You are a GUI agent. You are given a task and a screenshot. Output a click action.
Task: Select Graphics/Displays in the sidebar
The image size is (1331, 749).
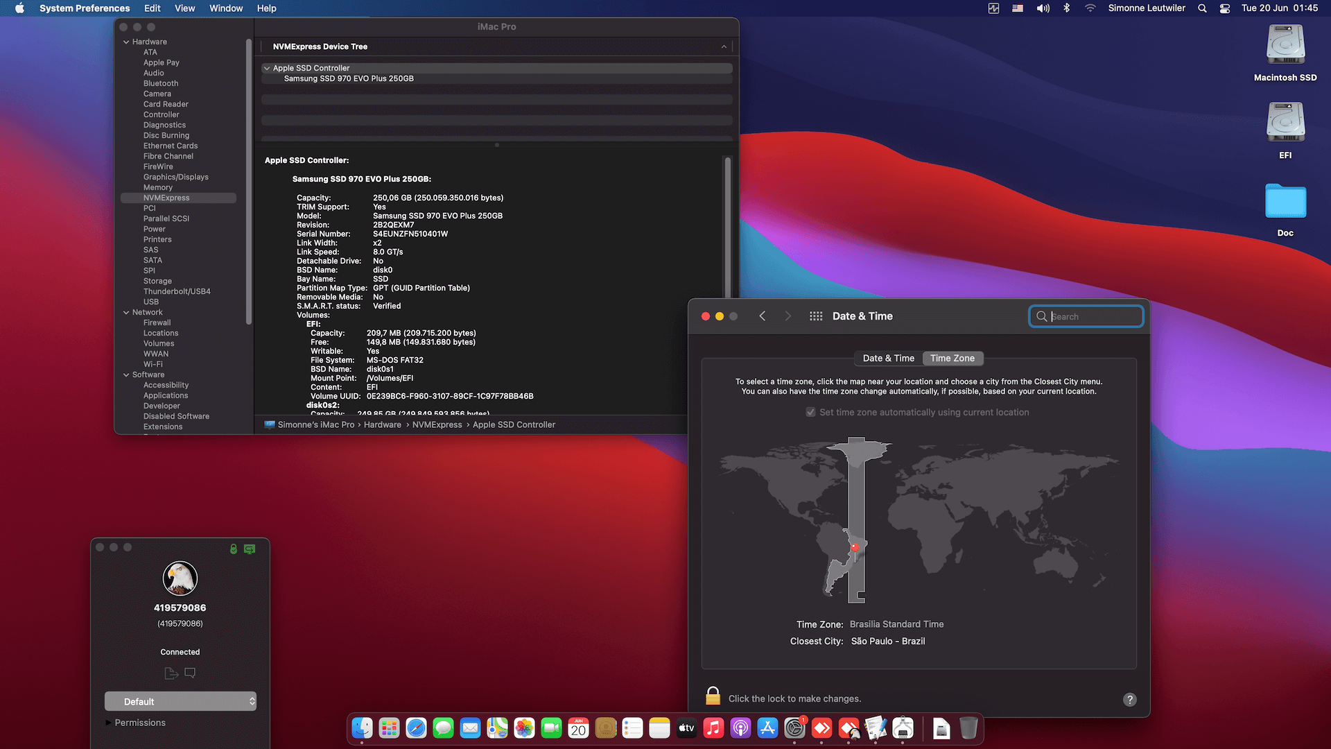tap(175, 178)
